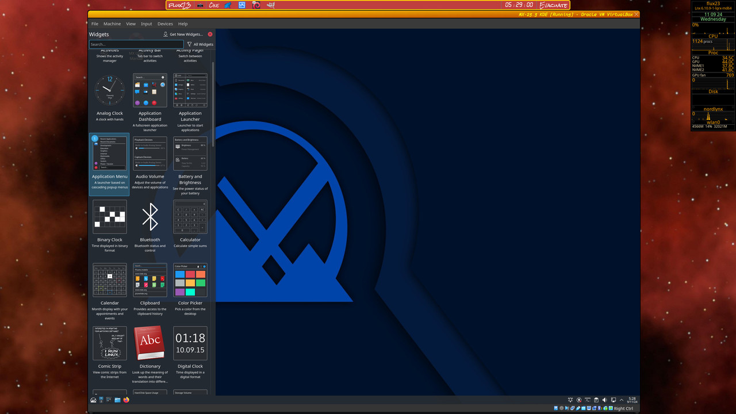This screenshot has width=736, height=414.
Task: Click Right Ctrl host key indicator
Action: pos(623,408)
